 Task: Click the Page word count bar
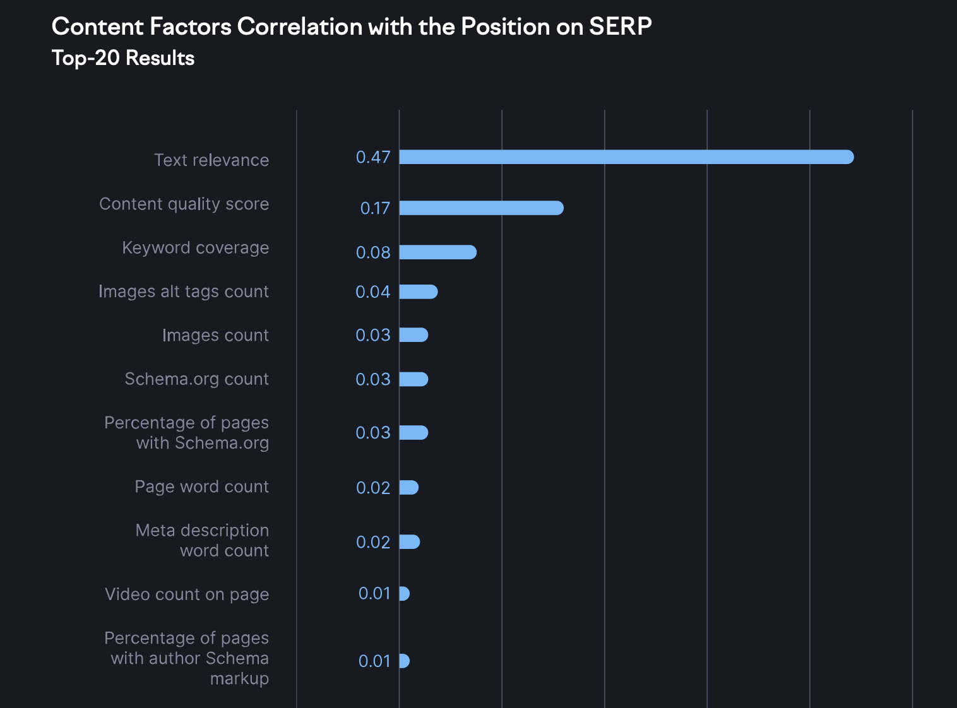pyautogui.click(x=409, y=488)
